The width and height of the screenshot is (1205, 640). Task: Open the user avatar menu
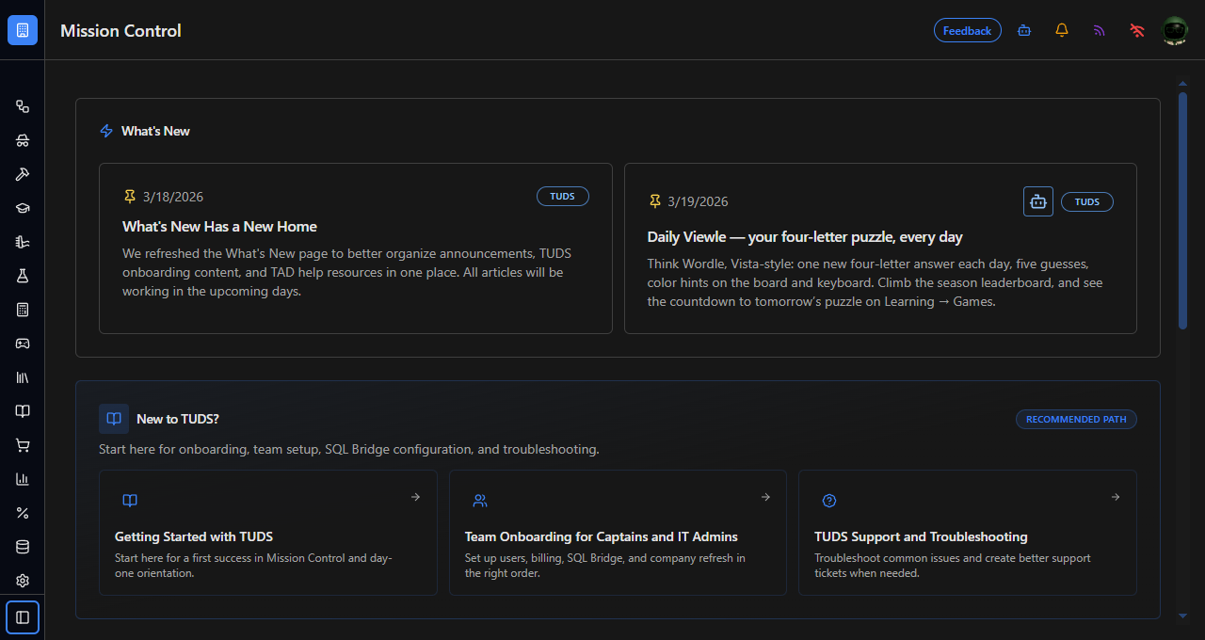pos(1175,30)
